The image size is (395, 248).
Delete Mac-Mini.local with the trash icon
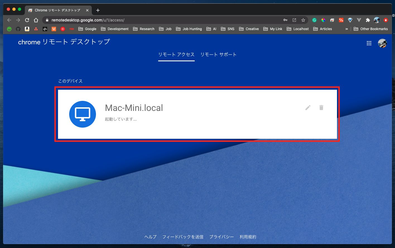(x=321, y=108)
